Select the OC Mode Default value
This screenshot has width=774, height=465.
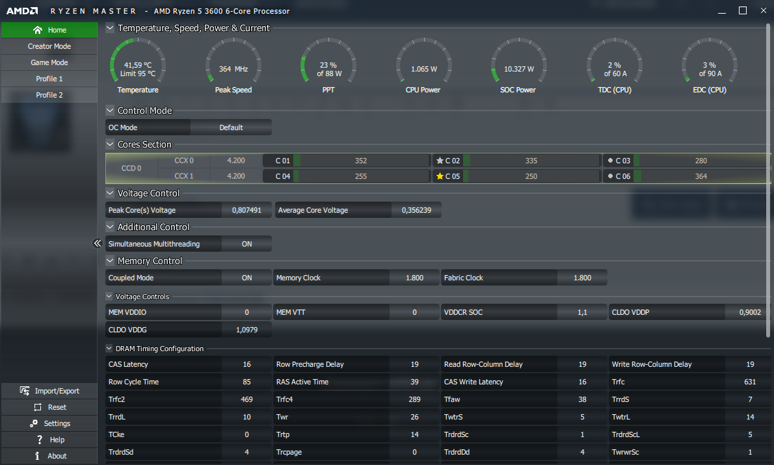click(x=231, y=127)
